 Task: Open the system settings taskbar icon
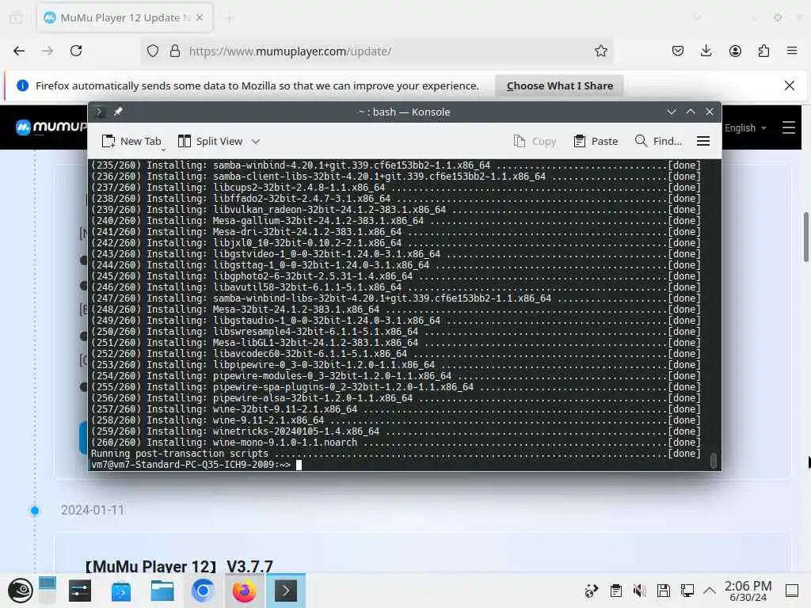80,591
